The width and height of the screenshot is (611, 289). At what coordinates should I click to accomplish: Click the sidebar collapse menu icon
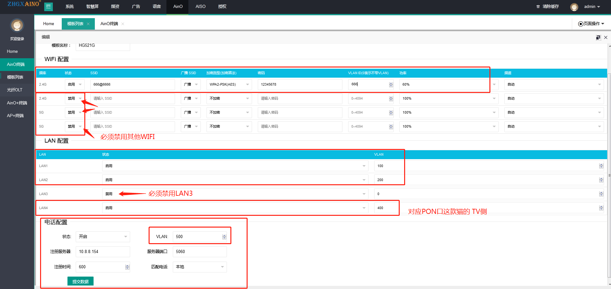coord(48,6)
